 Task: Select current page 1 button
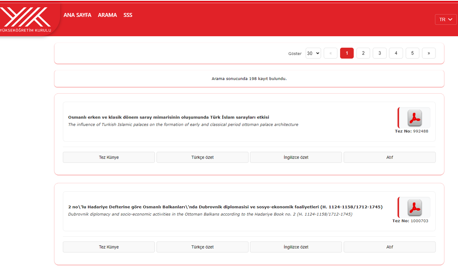347,53
